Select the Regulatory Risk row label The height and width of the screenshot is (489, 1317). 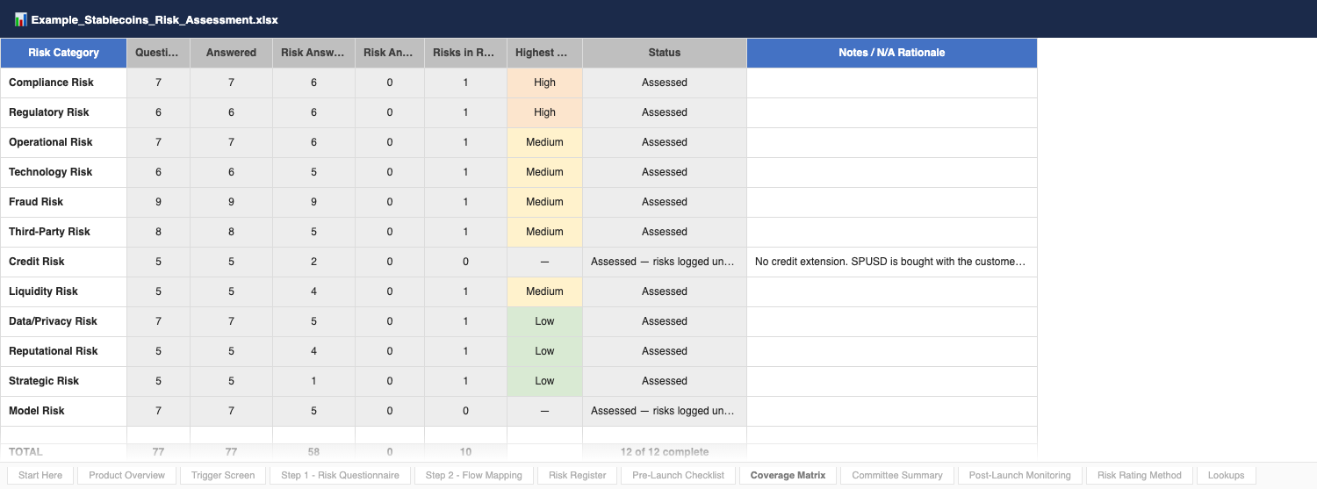pyautogui.click(x=64, y=112)
